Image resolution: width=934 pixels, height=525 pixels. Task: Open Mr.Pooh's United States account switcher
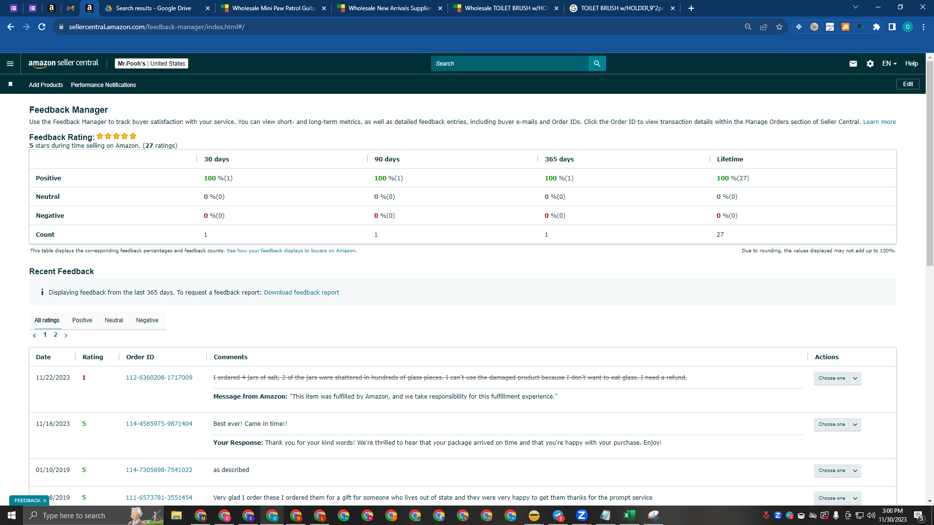151,64
